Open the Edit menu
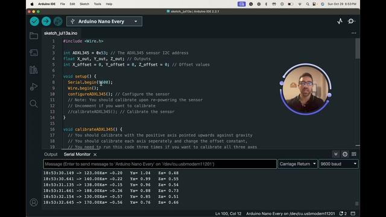The height and width of the screenshot is (217, 386). click(x=72, y=4)
